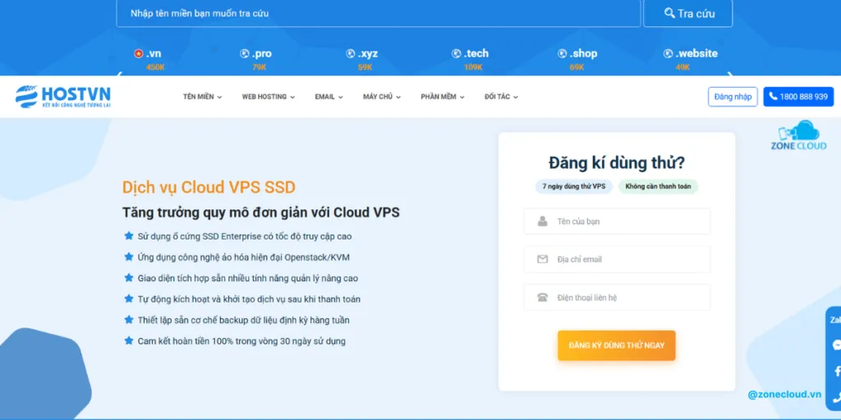The width and height of the screenshot is (841, 420).
Task: Open Facebook icon on side widget
Action: [x=837, y=372]
